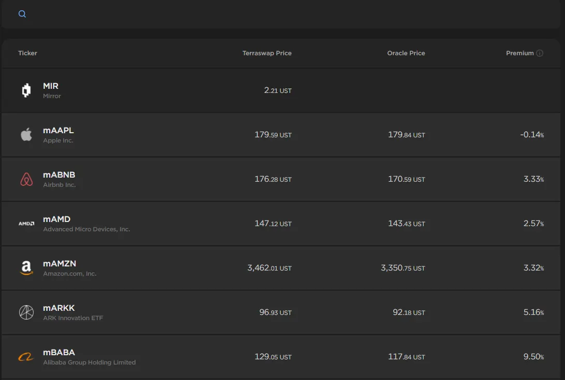Click mABNB Oracle price 170.59 UST

(407, 179)
